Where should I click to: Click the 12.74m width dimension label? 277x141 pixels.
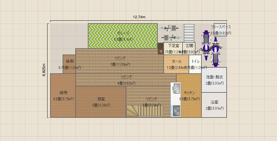pyautogui.click(x=139, y=17)
